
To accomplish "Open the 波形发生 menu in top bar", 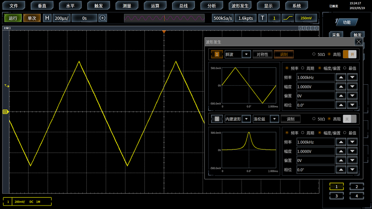I will point(241,6).
